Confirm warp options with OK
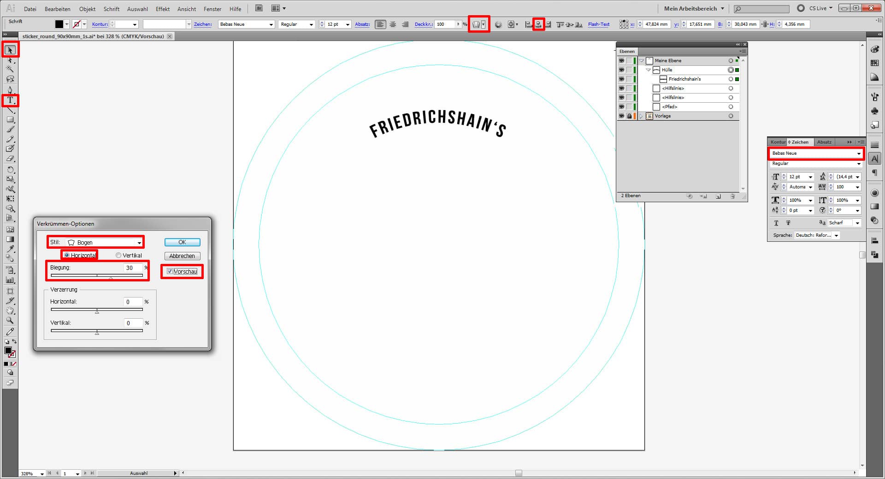Screen dimensions: 885x479 pyautogui.click(x=182, y=242)
